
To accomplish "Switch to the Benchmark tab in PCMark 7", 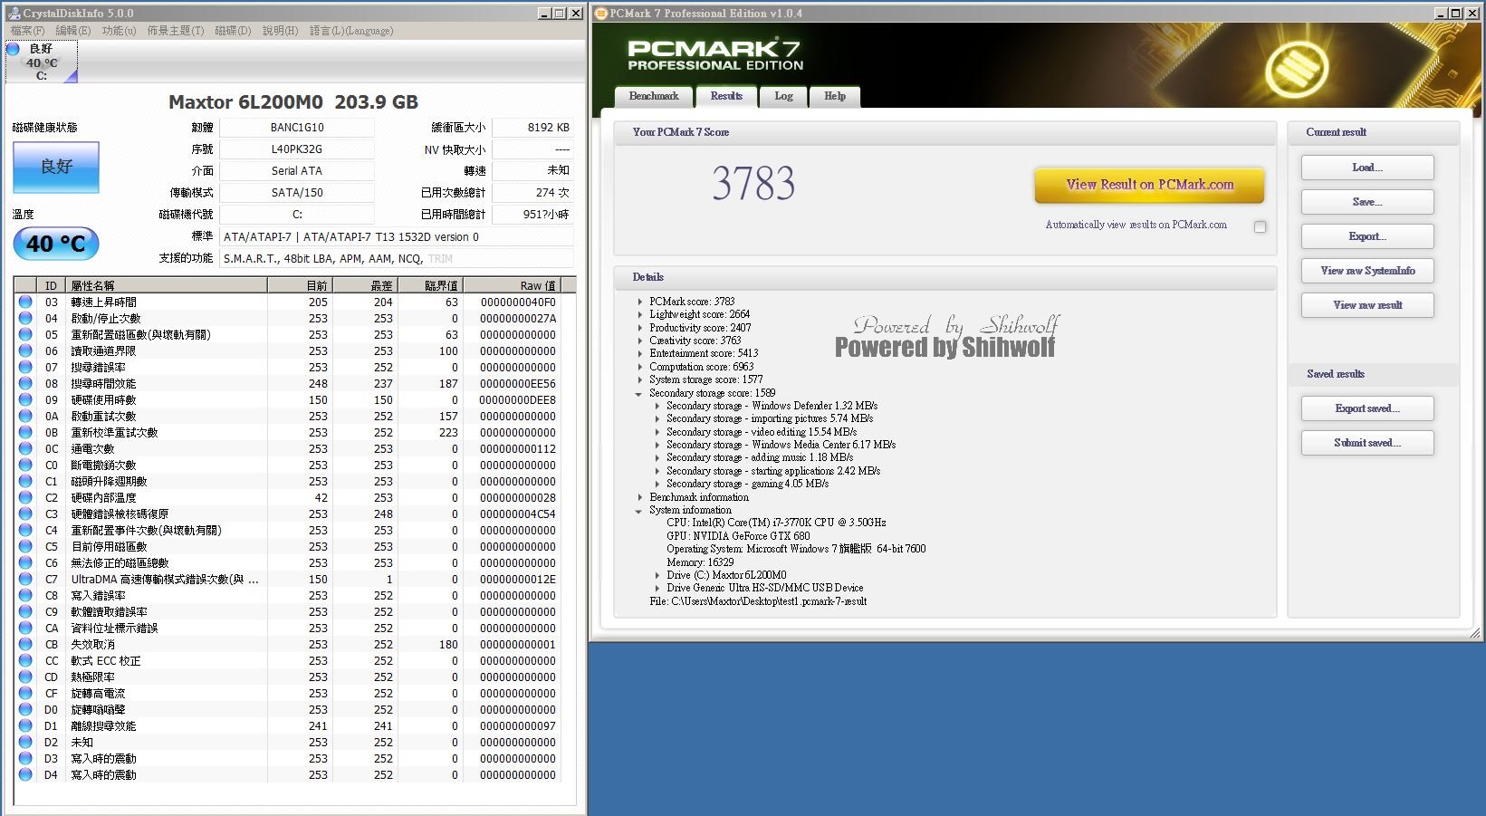I will pos(654,96).
